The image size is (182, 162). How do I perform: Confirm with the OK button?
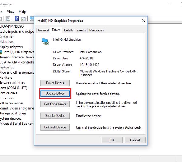112,140
